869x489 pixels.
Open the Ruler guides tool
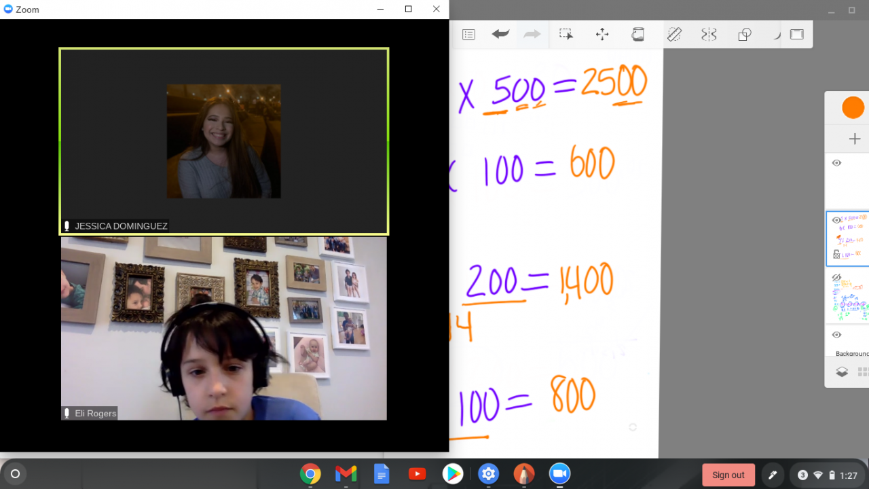[x=674, y=34]
